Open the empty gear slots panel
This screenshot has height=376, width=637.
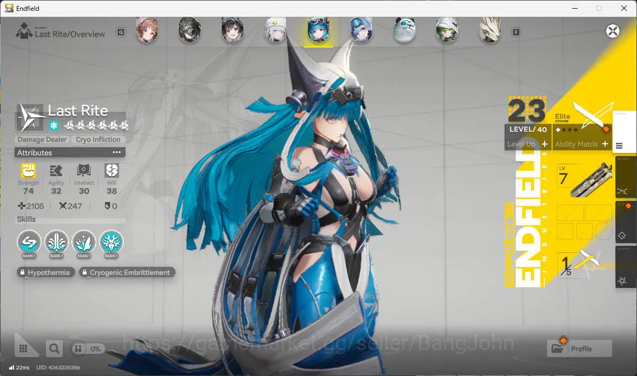point(585,222)
